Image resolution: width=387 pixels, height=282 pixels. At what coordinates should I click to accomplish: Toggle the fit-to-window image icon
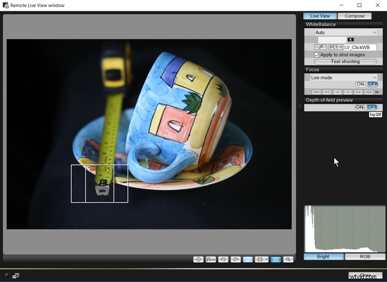point(276,259)
